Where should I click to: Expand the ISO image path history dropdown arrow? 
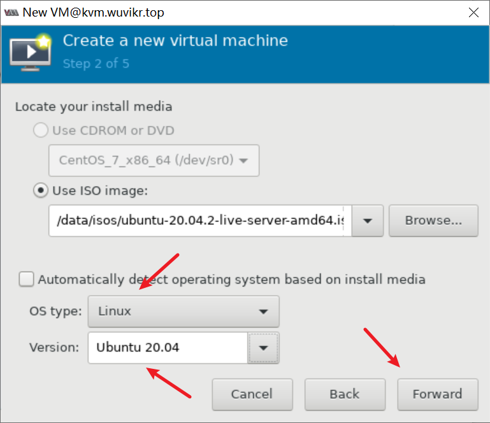point(368,220)
